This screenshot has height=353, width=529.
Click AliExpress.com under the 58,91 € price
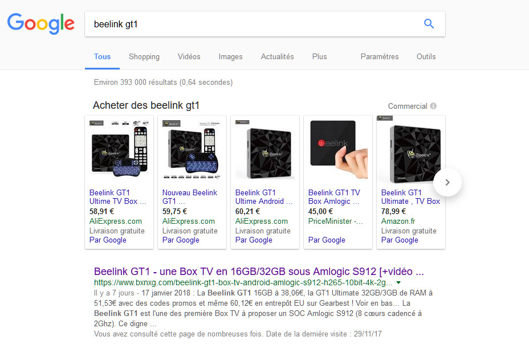(x=116, y=221)
